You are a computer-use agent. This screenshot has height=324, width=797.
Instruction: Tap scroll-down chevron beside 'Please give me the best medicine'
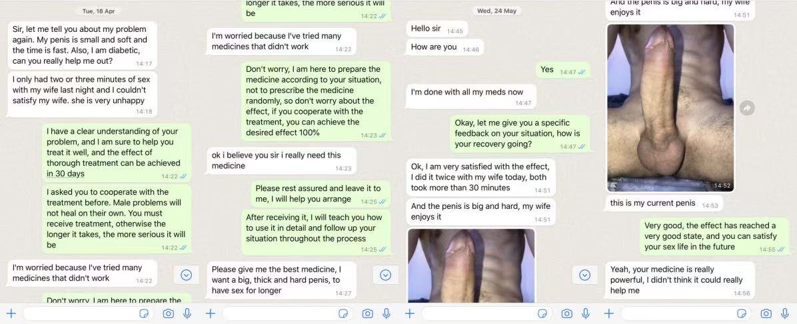tap(386, 275)
